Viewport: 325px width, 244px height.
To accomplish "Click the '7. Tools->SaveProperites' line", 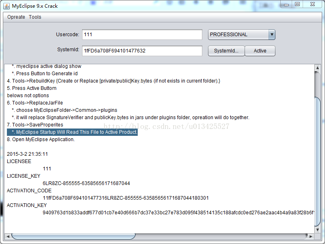I will [x=35, y=125].
